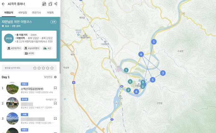
Task: Rate five stars in rating bar
Action: point(52,68)
